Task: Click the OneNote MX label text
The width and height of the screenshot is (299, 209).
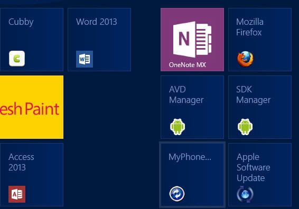Action: (x=187, y=65)
